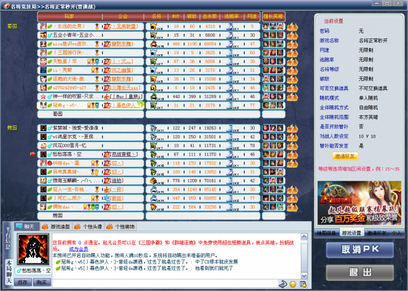The image size is (408, 291).
Task: Click the flame ready icon for 天魁星丿邓
Action: click(x=292, y=62)
